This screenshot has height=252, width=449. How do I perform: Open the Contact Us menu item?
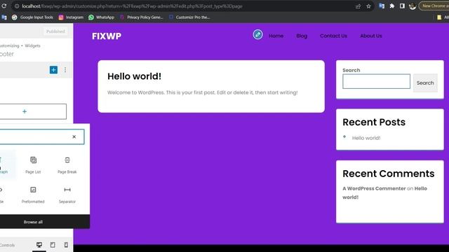tap(333, 36)
